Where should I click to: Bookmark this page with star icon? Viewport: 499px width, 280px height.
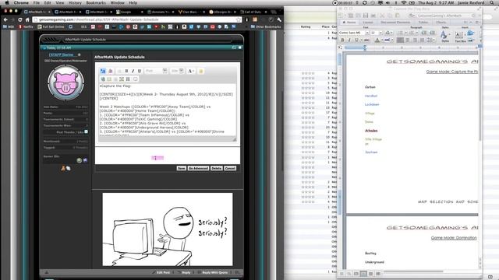click(x=239, y=19)
